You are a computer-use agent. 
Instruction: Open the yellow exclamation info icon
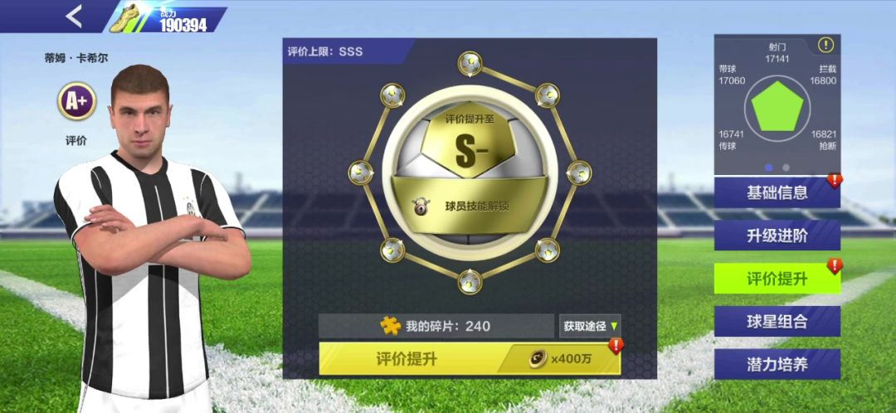point(825,44)
